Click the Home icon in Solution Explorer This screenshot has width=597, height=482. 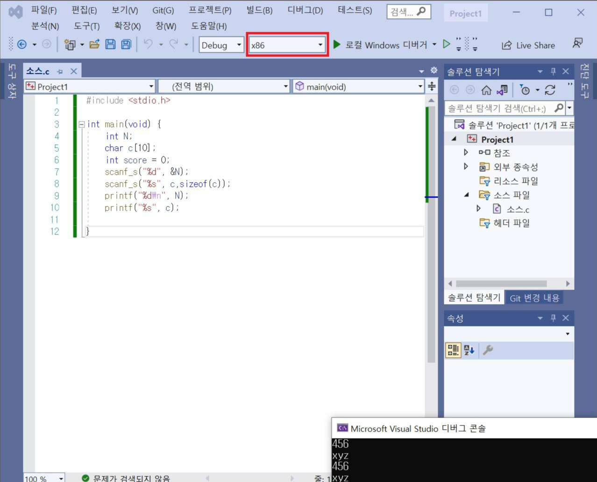click(486, 90)
